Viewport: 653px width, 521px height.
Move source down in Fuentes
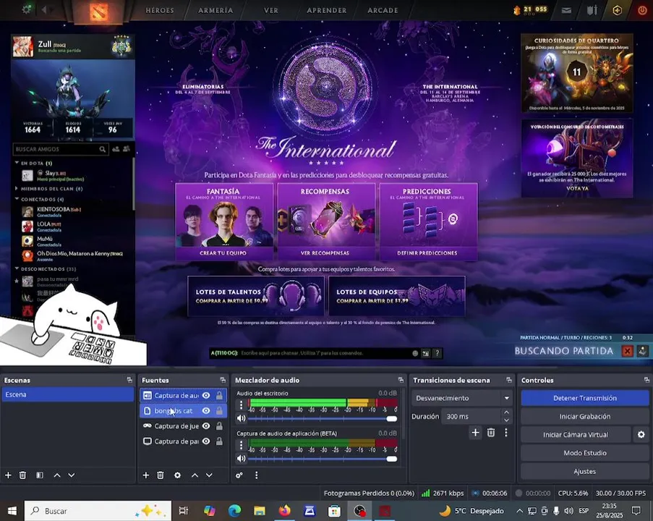pos(209,475)
